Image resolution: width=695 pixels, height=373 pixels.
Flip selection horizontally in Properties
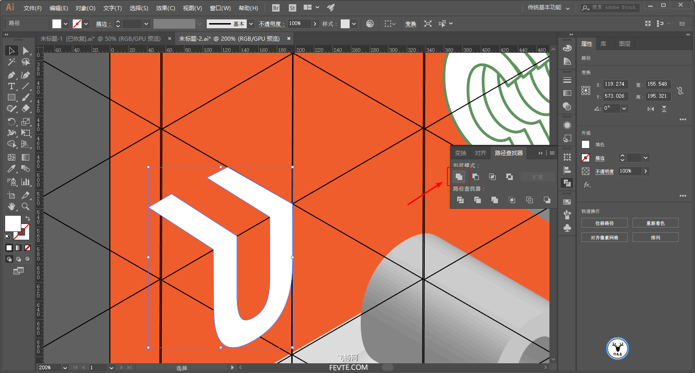[x=650, y=109]
